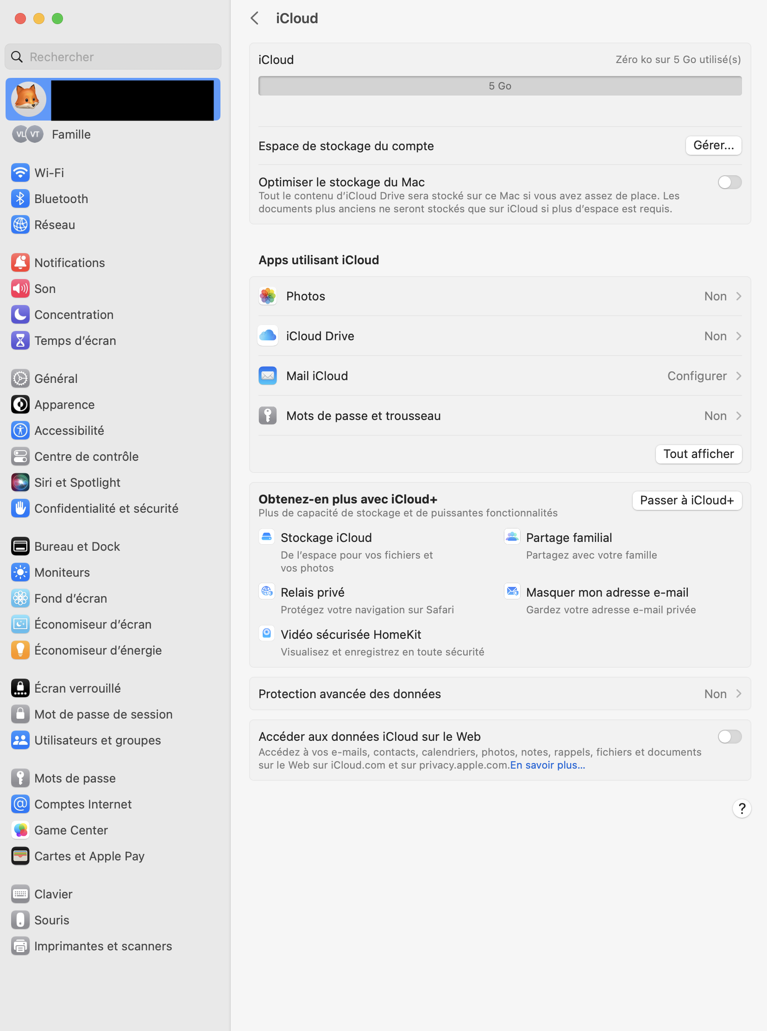The height and width of the screenshot is (1031, 767).
Task: Click the Mail iCloud envelope icon
Action: pyautogui.click(x=268, y=376)
